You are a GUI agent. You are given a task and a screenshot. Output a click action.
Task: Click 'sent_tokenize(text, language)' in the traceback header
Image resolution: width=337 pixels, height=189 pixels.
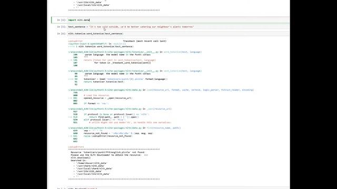[x=183, y=71]
